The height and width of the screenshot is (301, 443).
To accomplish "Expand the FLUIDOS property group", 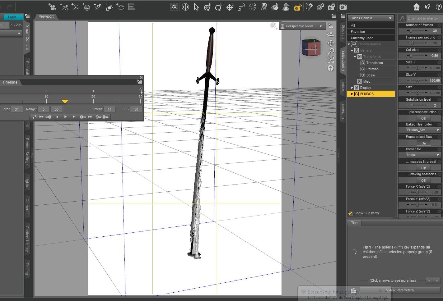I will [x=352, y=94].
